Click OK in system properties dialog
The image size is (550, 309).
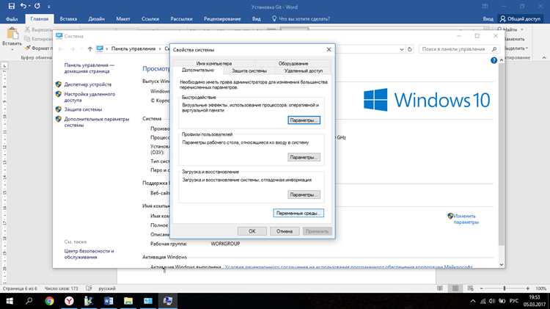pyautogui.click(x=252, y=231)
